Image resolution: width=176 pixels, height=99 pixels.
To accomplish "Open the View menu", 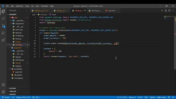I will (27, 6).
